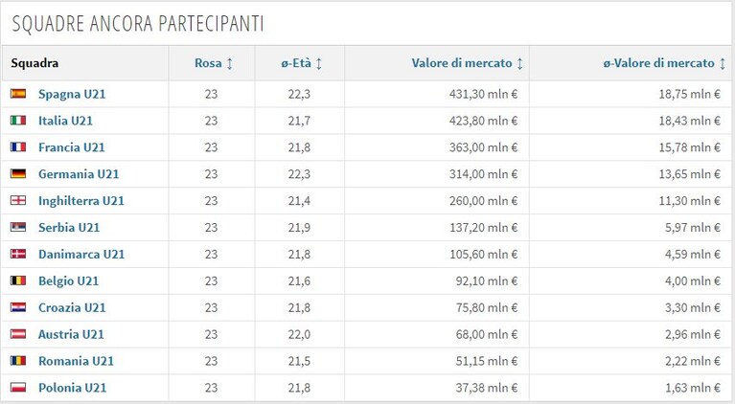The height and width of the screenshot is (404, 735).
Task: Click the Italy flag icon
Action: pos(18,121)
